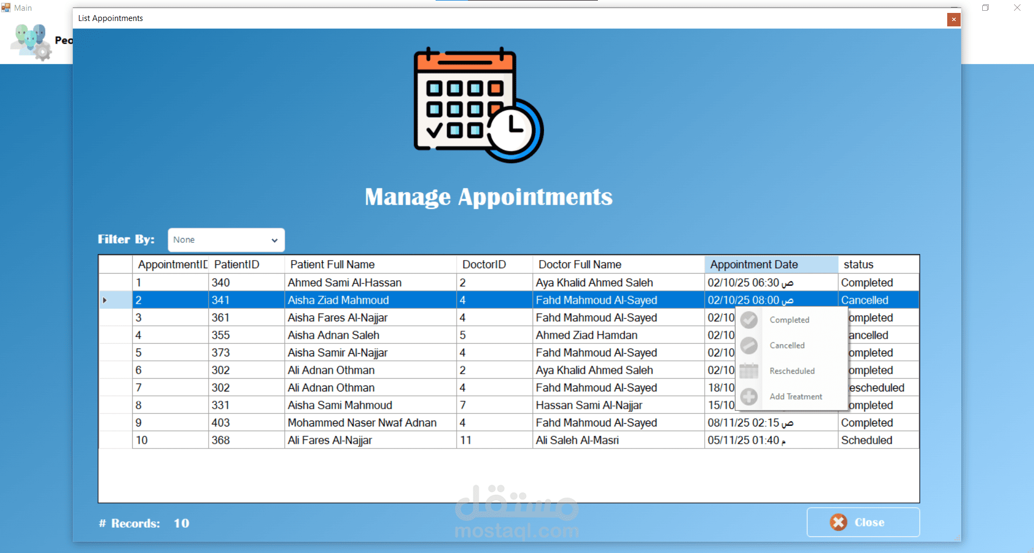Click the PatientID column header

[x=246, y=264]
